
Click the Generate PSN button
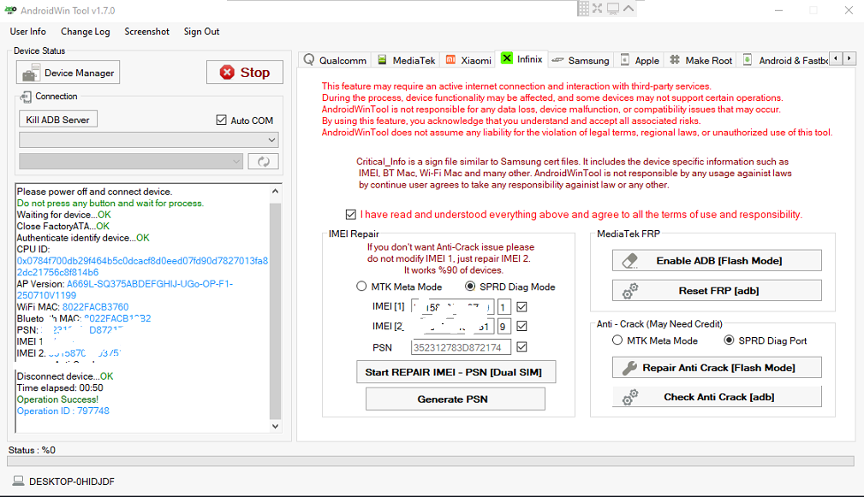click(453, 399)
